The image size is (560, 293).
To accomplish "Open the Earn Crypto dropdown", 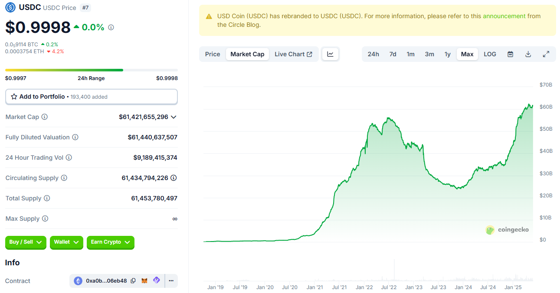I will (110, 242).
